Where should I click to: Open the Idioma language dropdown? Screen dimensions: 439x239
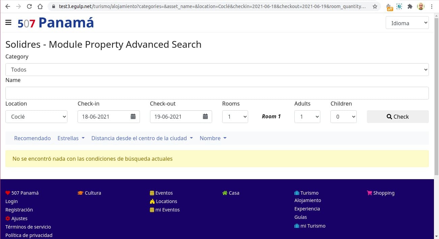pos(407,23)
